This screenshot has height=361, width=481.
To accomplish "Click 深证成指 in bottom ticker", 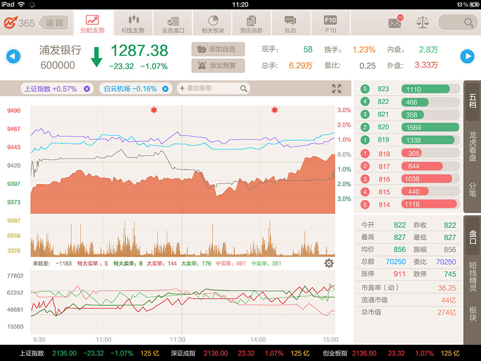I will 183,353.
